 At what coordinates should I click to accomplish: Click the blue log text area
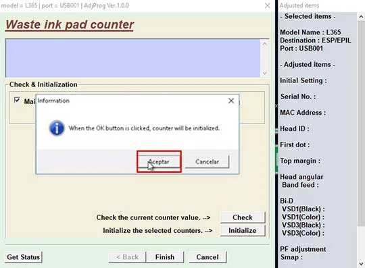[x=132, y=58]
